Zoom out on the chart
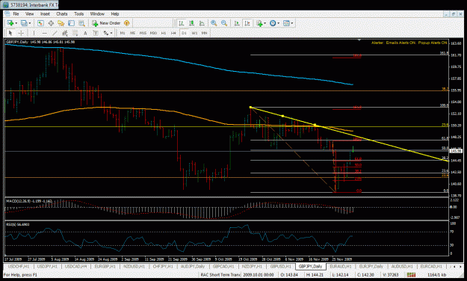 click(224, 23)
